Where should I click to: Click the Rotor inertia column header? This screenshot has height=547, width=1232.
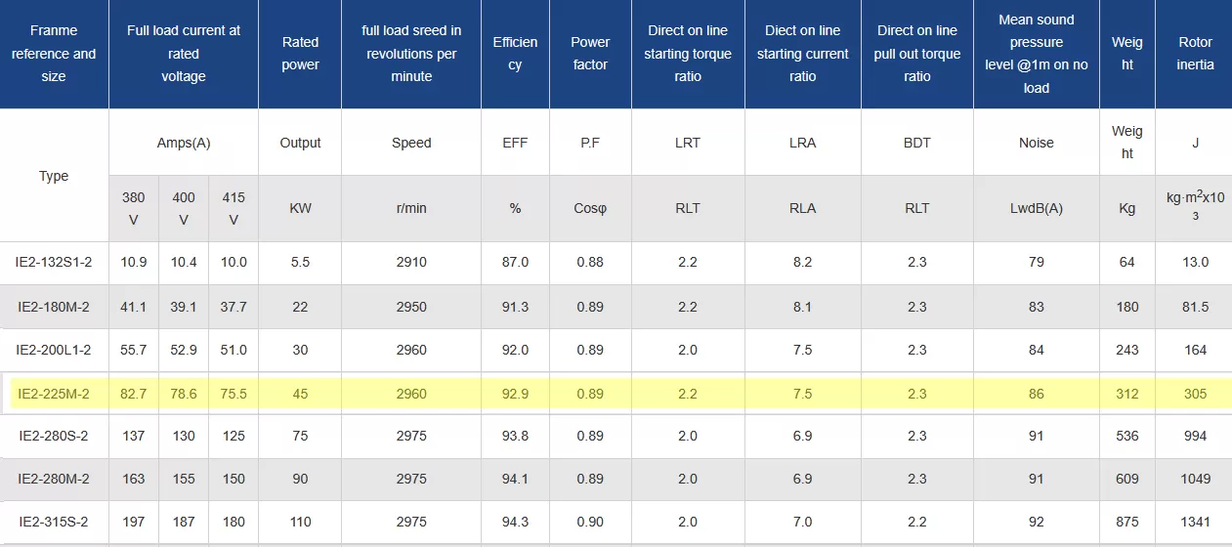(1195, 54)
